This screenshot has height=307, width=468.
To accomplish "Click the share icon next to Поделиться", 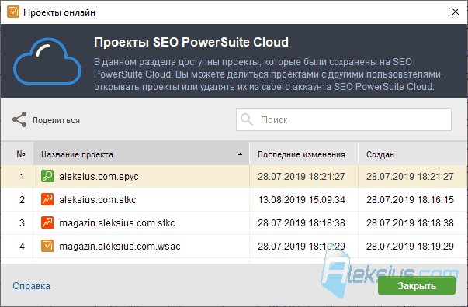I will tap(19, 119).
